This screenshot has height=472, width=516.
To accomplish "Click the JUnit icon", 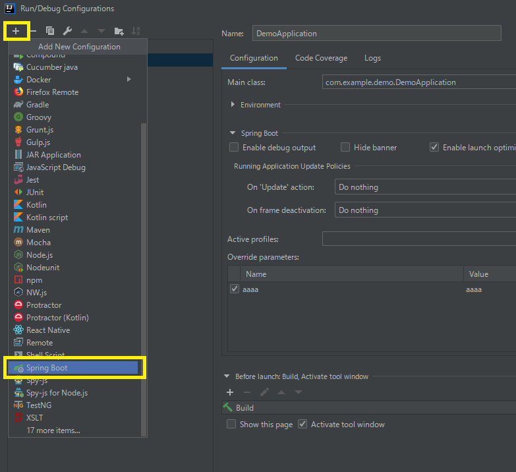I will [x=18, y=192].
